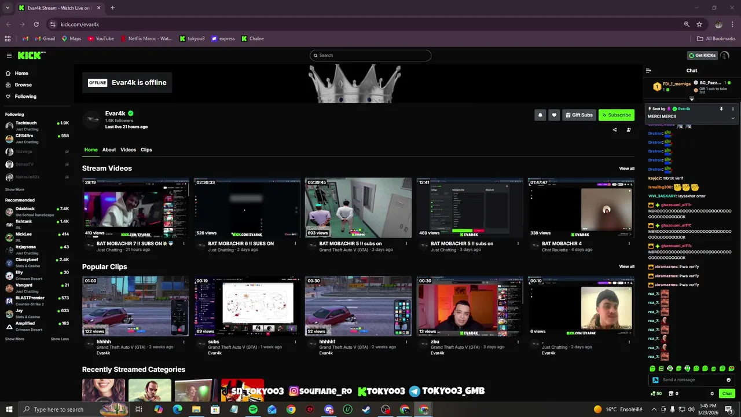
Task: Open a new Chrome tab
Action: [112, 8]
